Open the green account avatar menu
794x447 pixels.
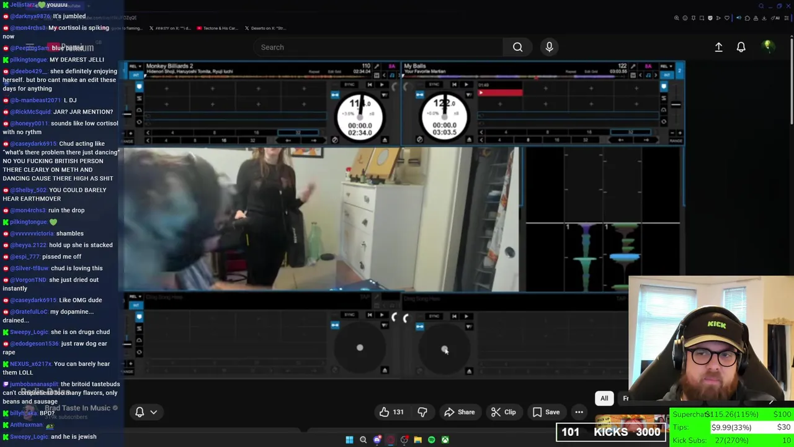tap(767, 47)
